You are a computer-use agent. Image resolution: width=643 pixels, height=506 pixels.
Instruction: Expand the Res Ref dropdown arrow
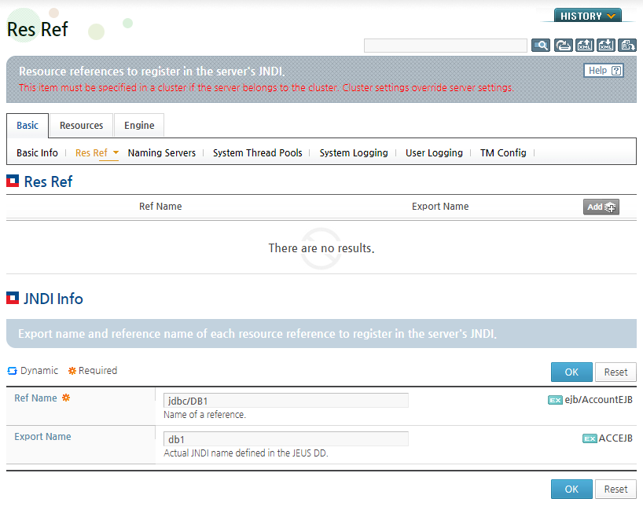(116, 152)
